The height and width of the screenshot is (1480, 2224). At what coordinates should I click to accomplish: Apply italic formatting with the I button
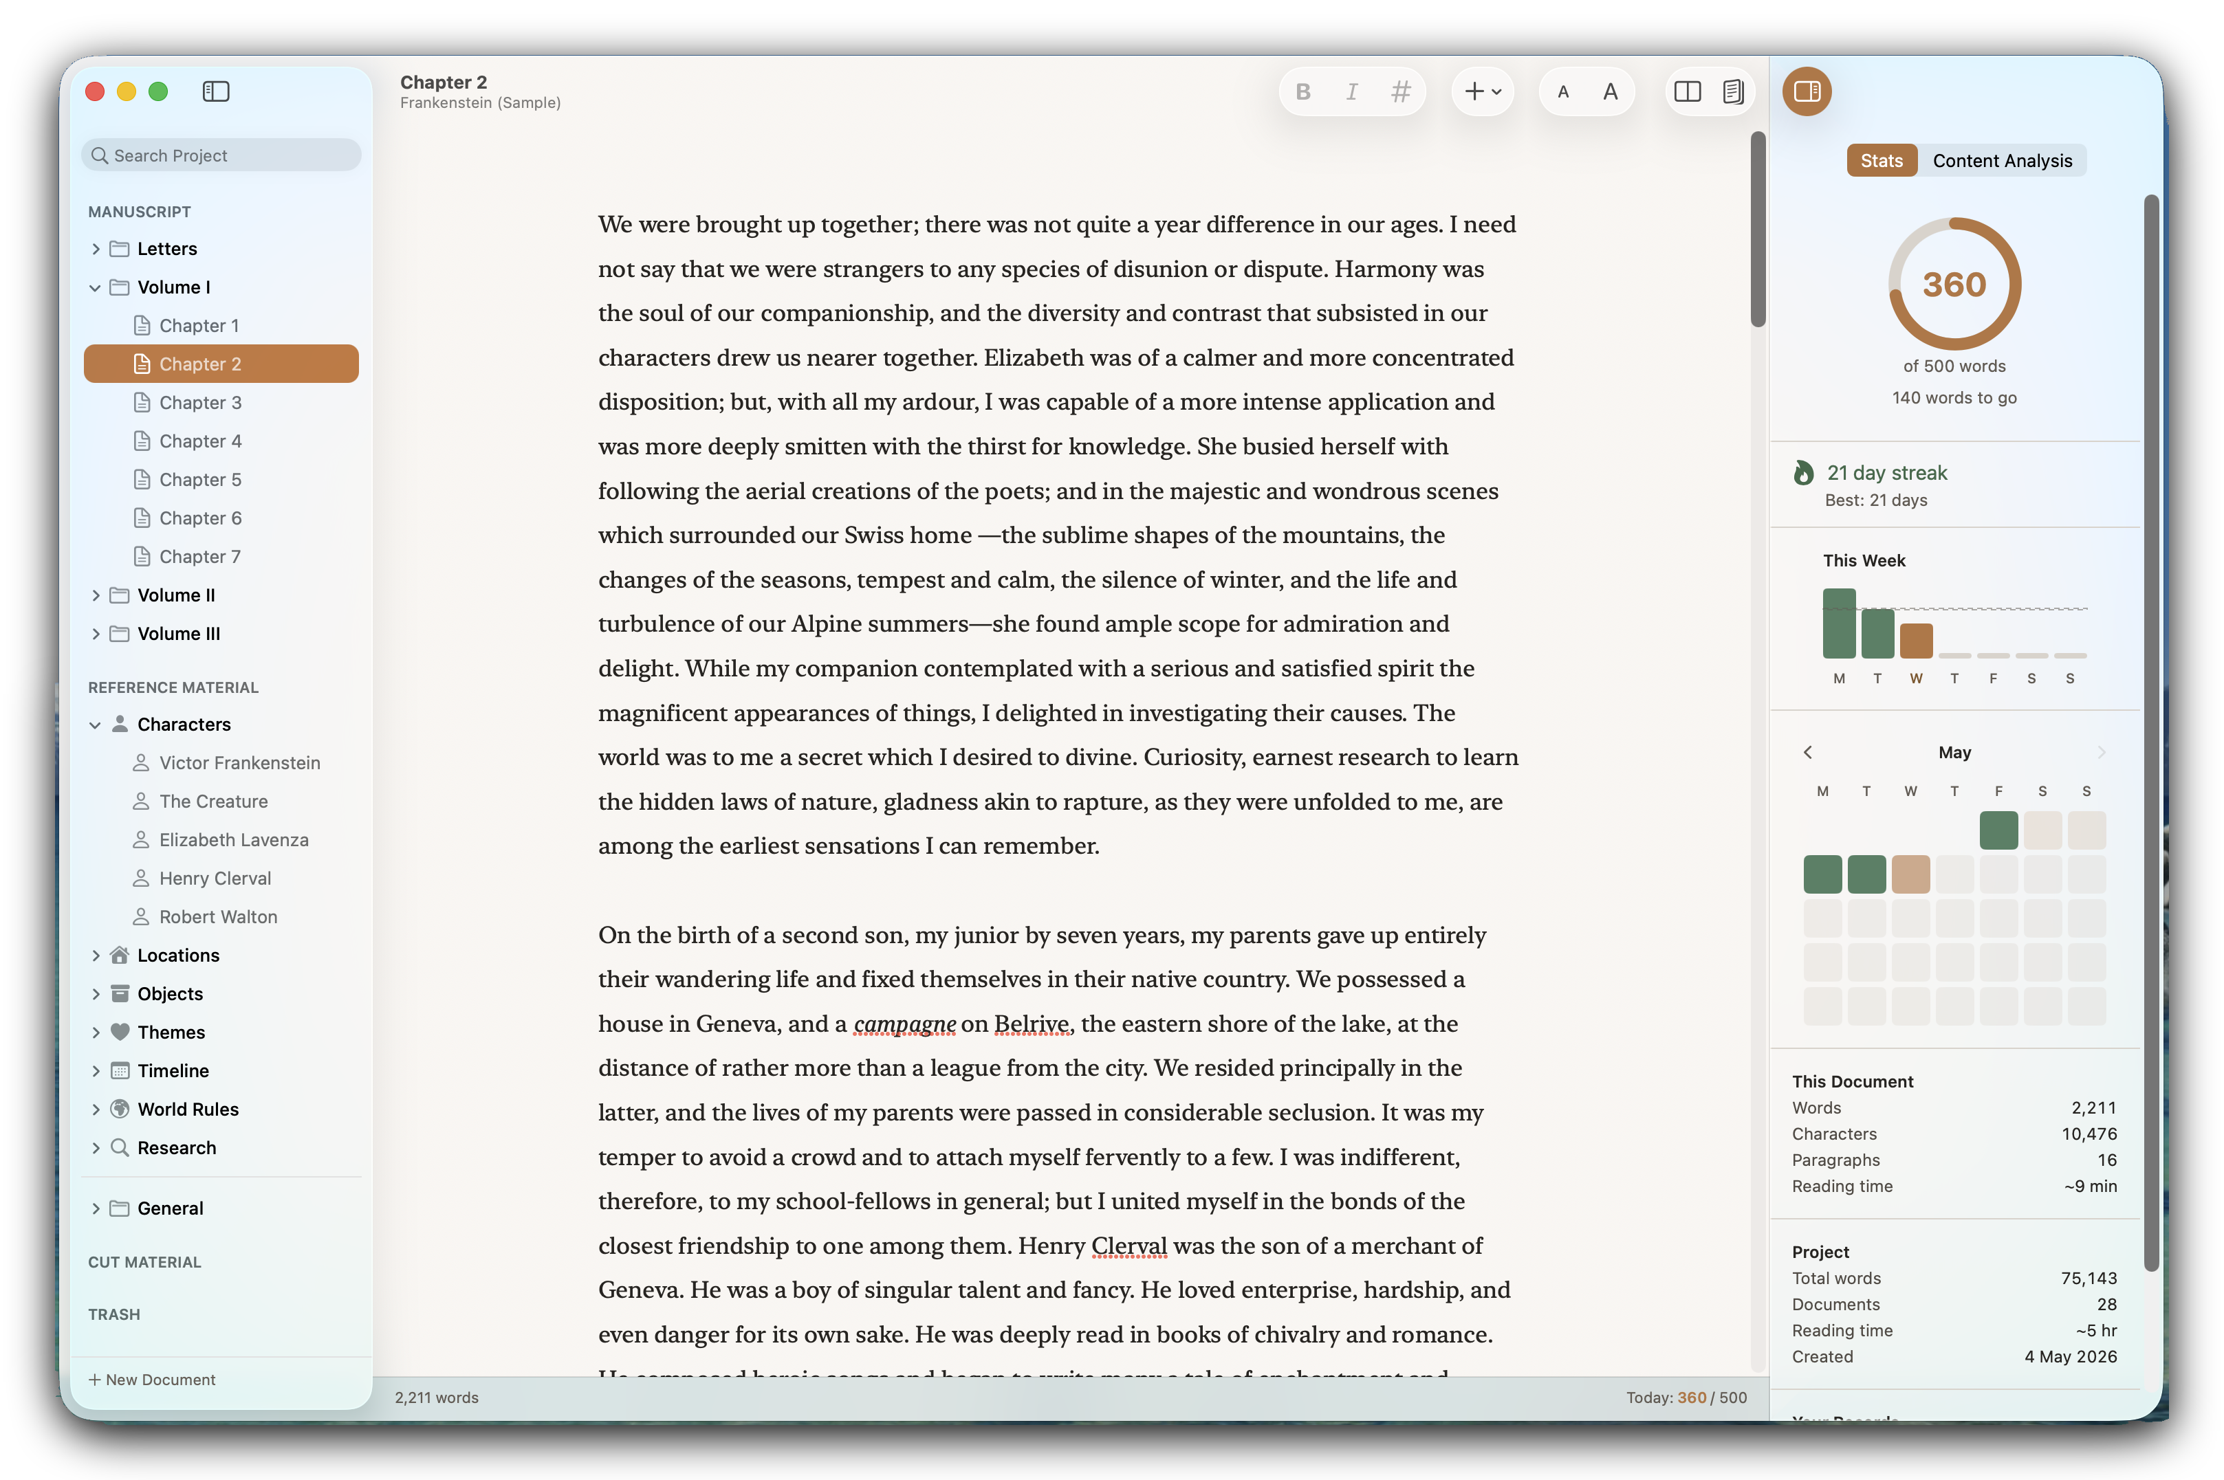coord(1352,91)
